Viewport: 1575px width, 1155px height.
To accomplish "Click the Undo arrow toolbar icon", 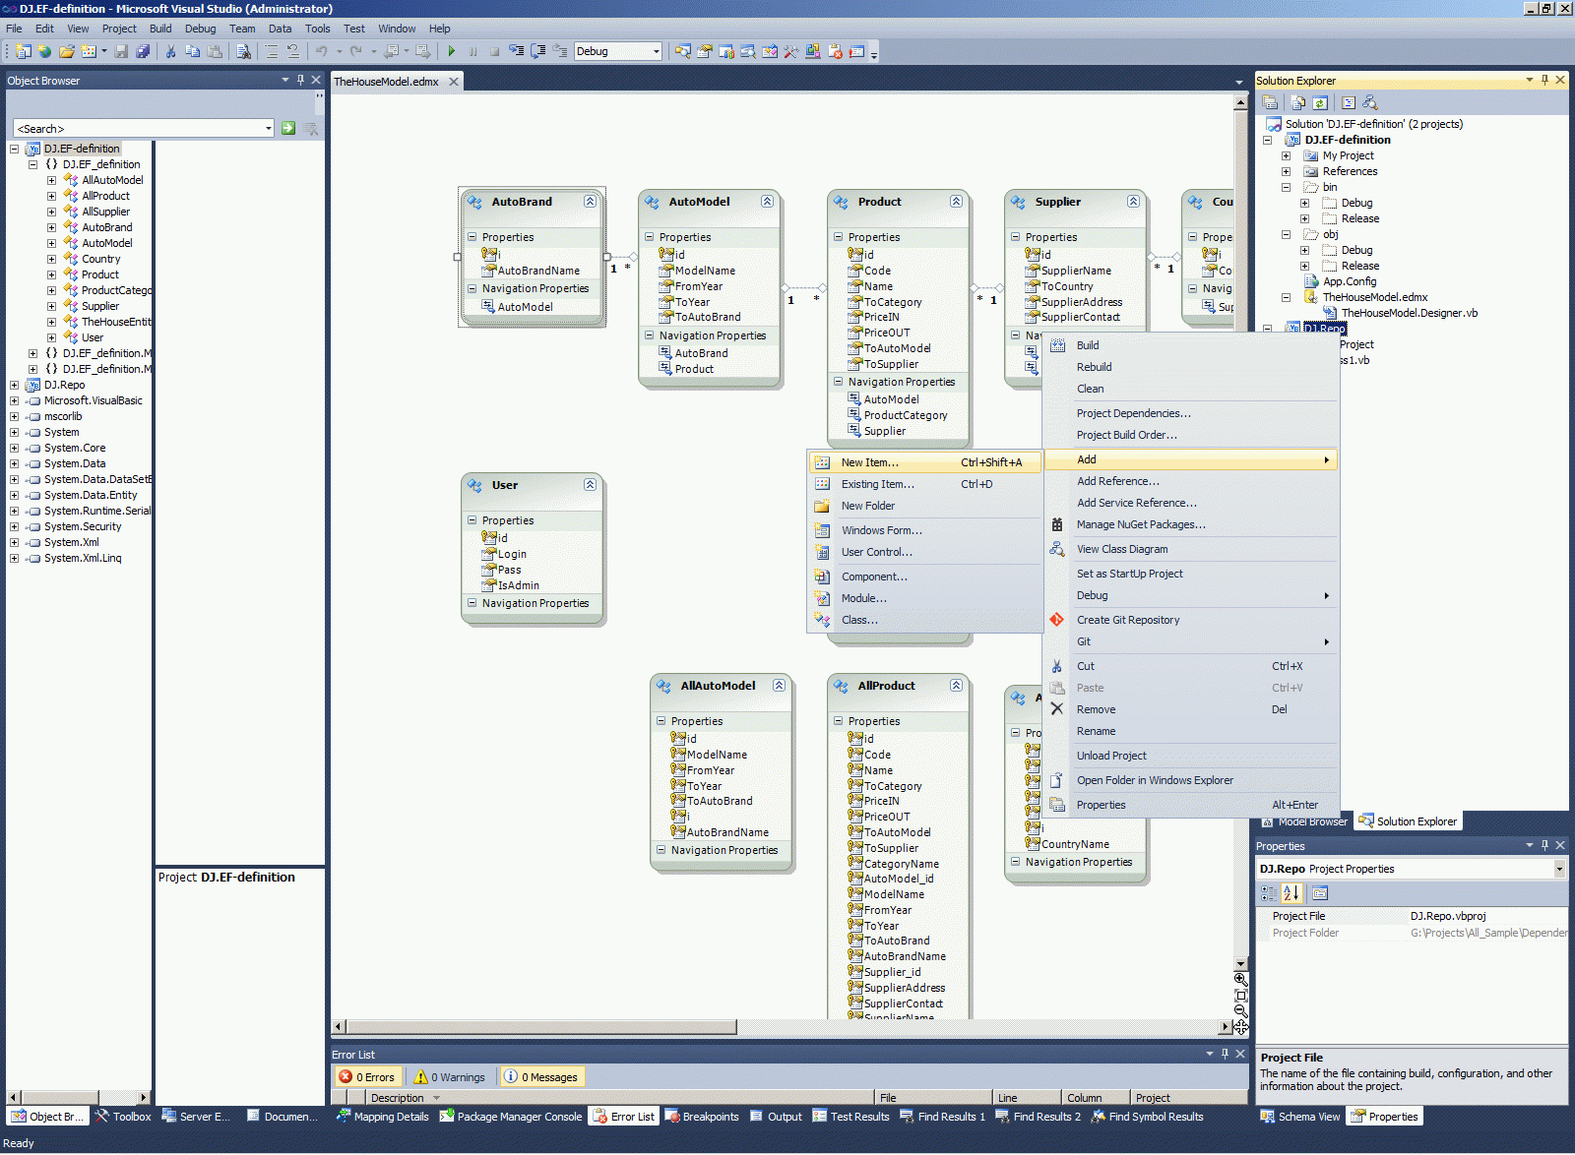I will coord(322,51).
